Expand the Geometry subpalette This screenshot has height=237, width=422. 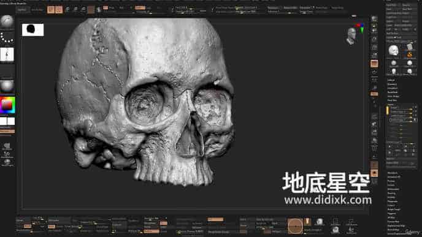coord(392,84)
